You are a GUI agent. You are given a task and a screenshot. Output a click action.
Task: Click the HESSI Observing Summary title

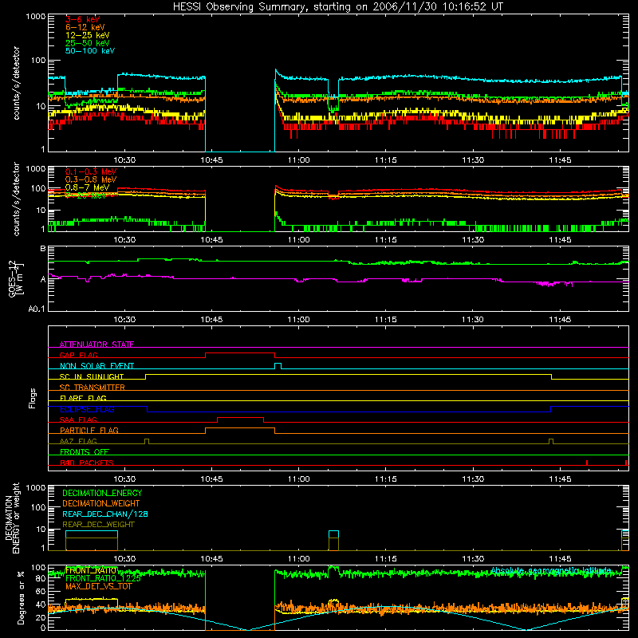pyautogui.click(x=337, y=7)
